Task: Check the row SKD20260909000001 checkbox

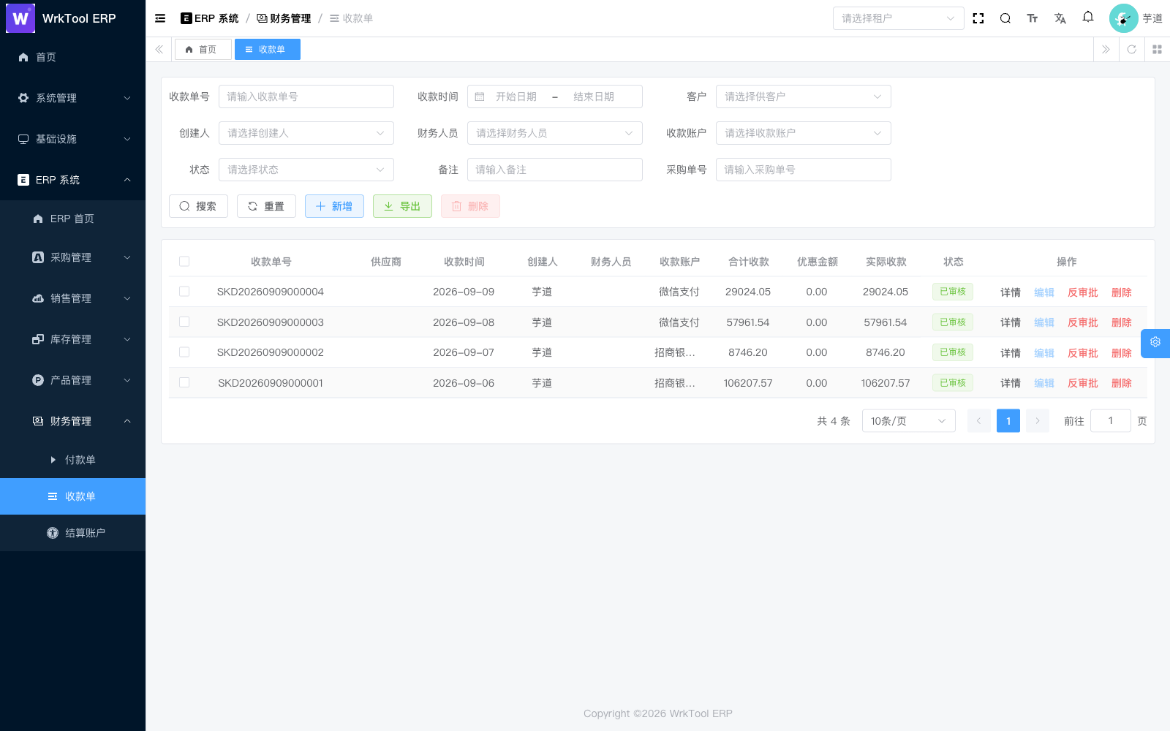Action: (x=184, y=382)
